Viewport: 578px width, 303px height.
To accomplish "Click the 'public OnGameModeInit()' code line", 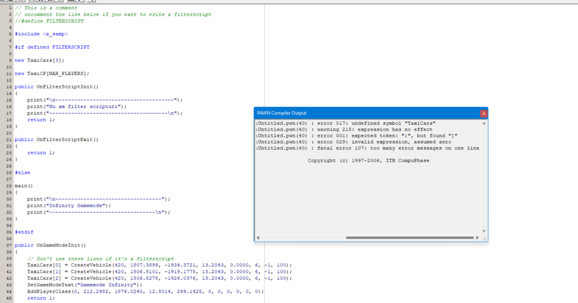I will pyautogui.click(x=50, y=245).
